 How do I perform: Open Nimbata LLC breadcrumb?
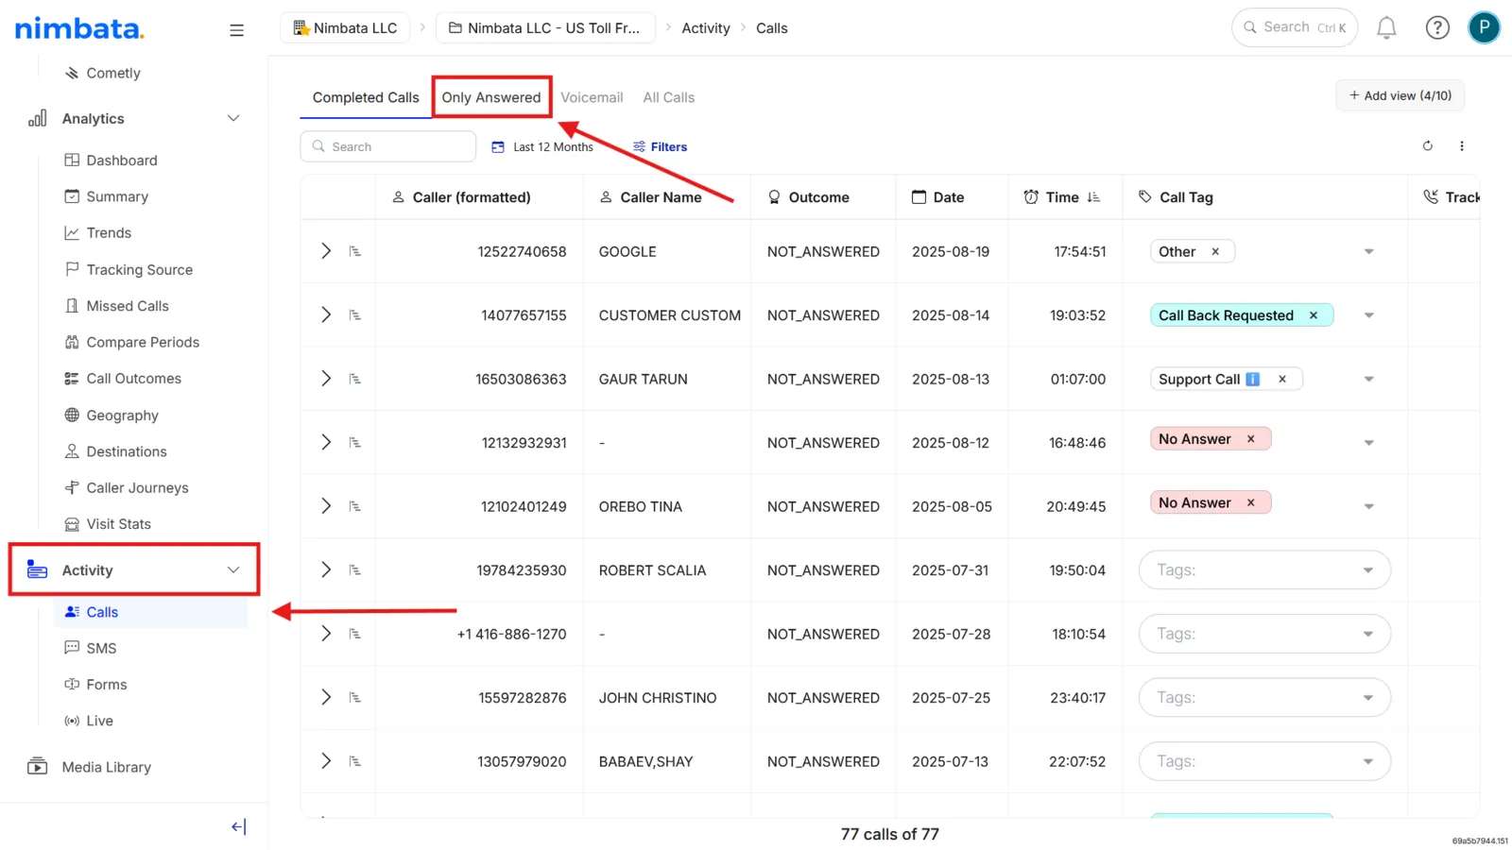(x=345, y=28)
